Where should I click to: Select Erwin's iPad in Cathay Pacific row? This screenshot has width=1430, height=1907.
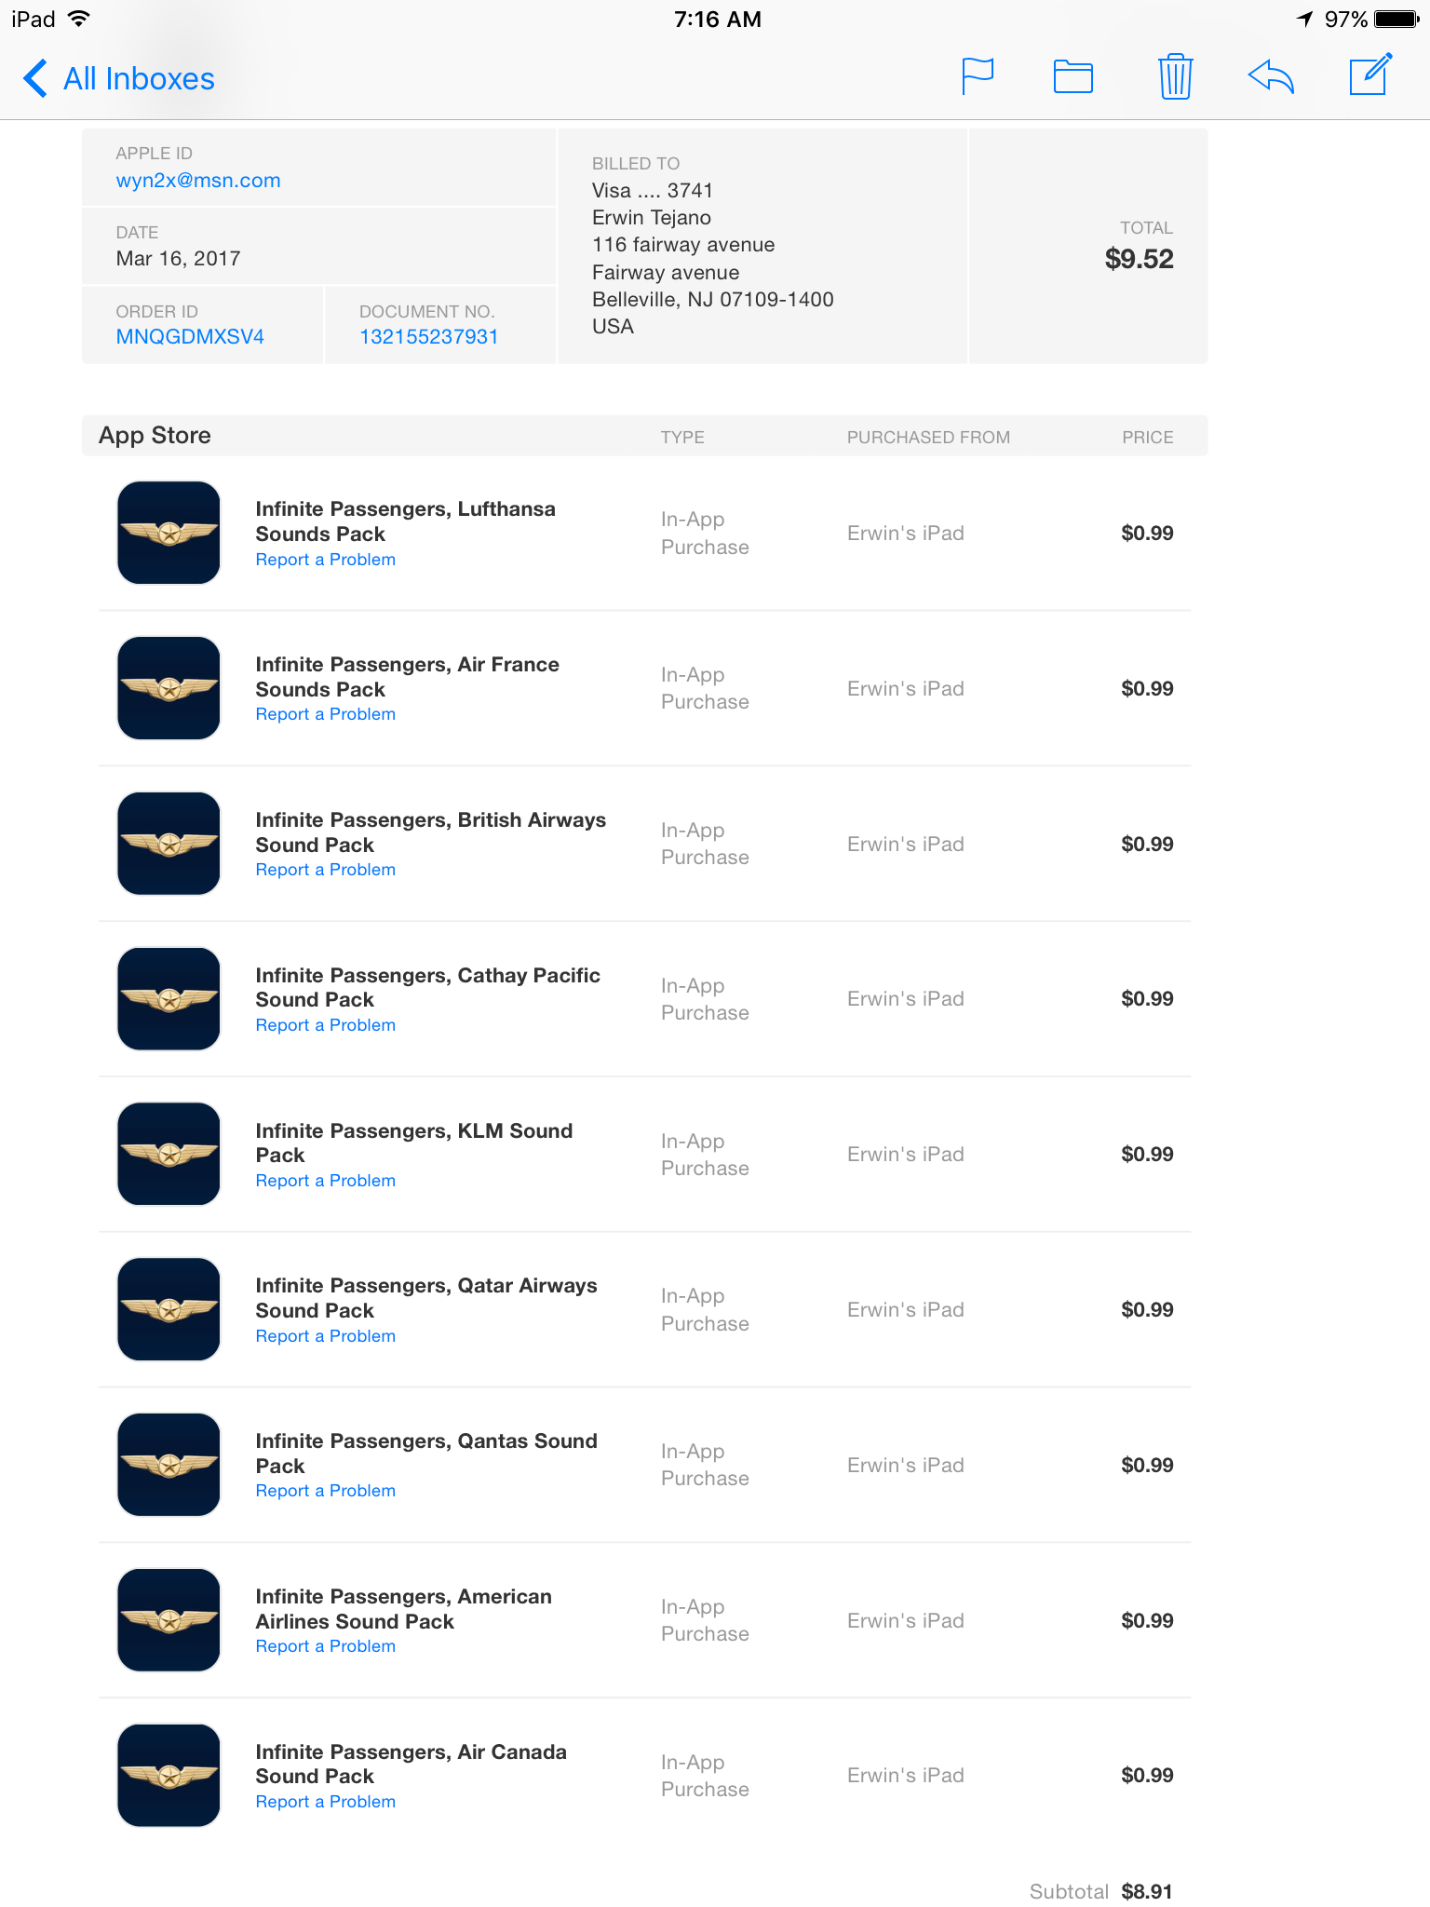pos(906,999)
